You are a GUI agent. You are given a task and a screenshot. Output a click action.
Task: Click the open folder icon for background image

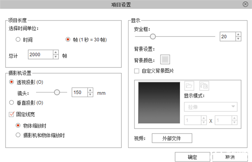(189, 86)
